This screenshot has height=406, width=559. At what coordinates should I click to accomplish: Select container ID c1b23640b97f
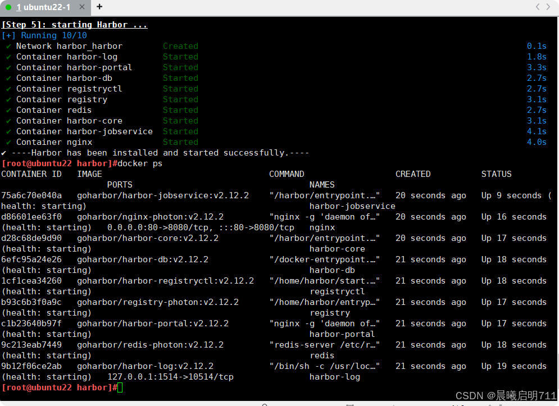pyautogui.click(x=31, y=323)
